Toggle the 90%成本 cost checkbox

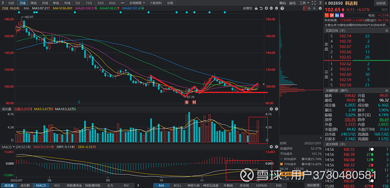click(x=281, y=159)
